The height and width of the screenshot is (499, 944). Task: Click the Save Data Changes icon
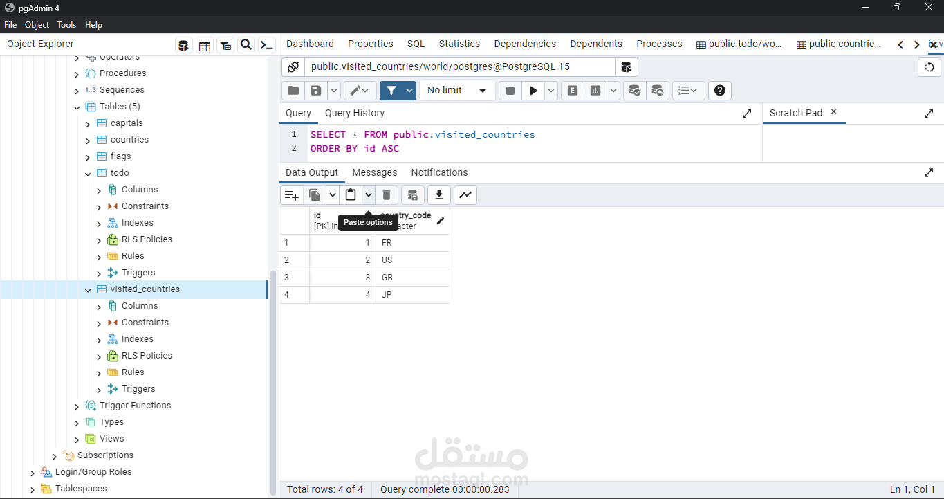pos(413,195)
